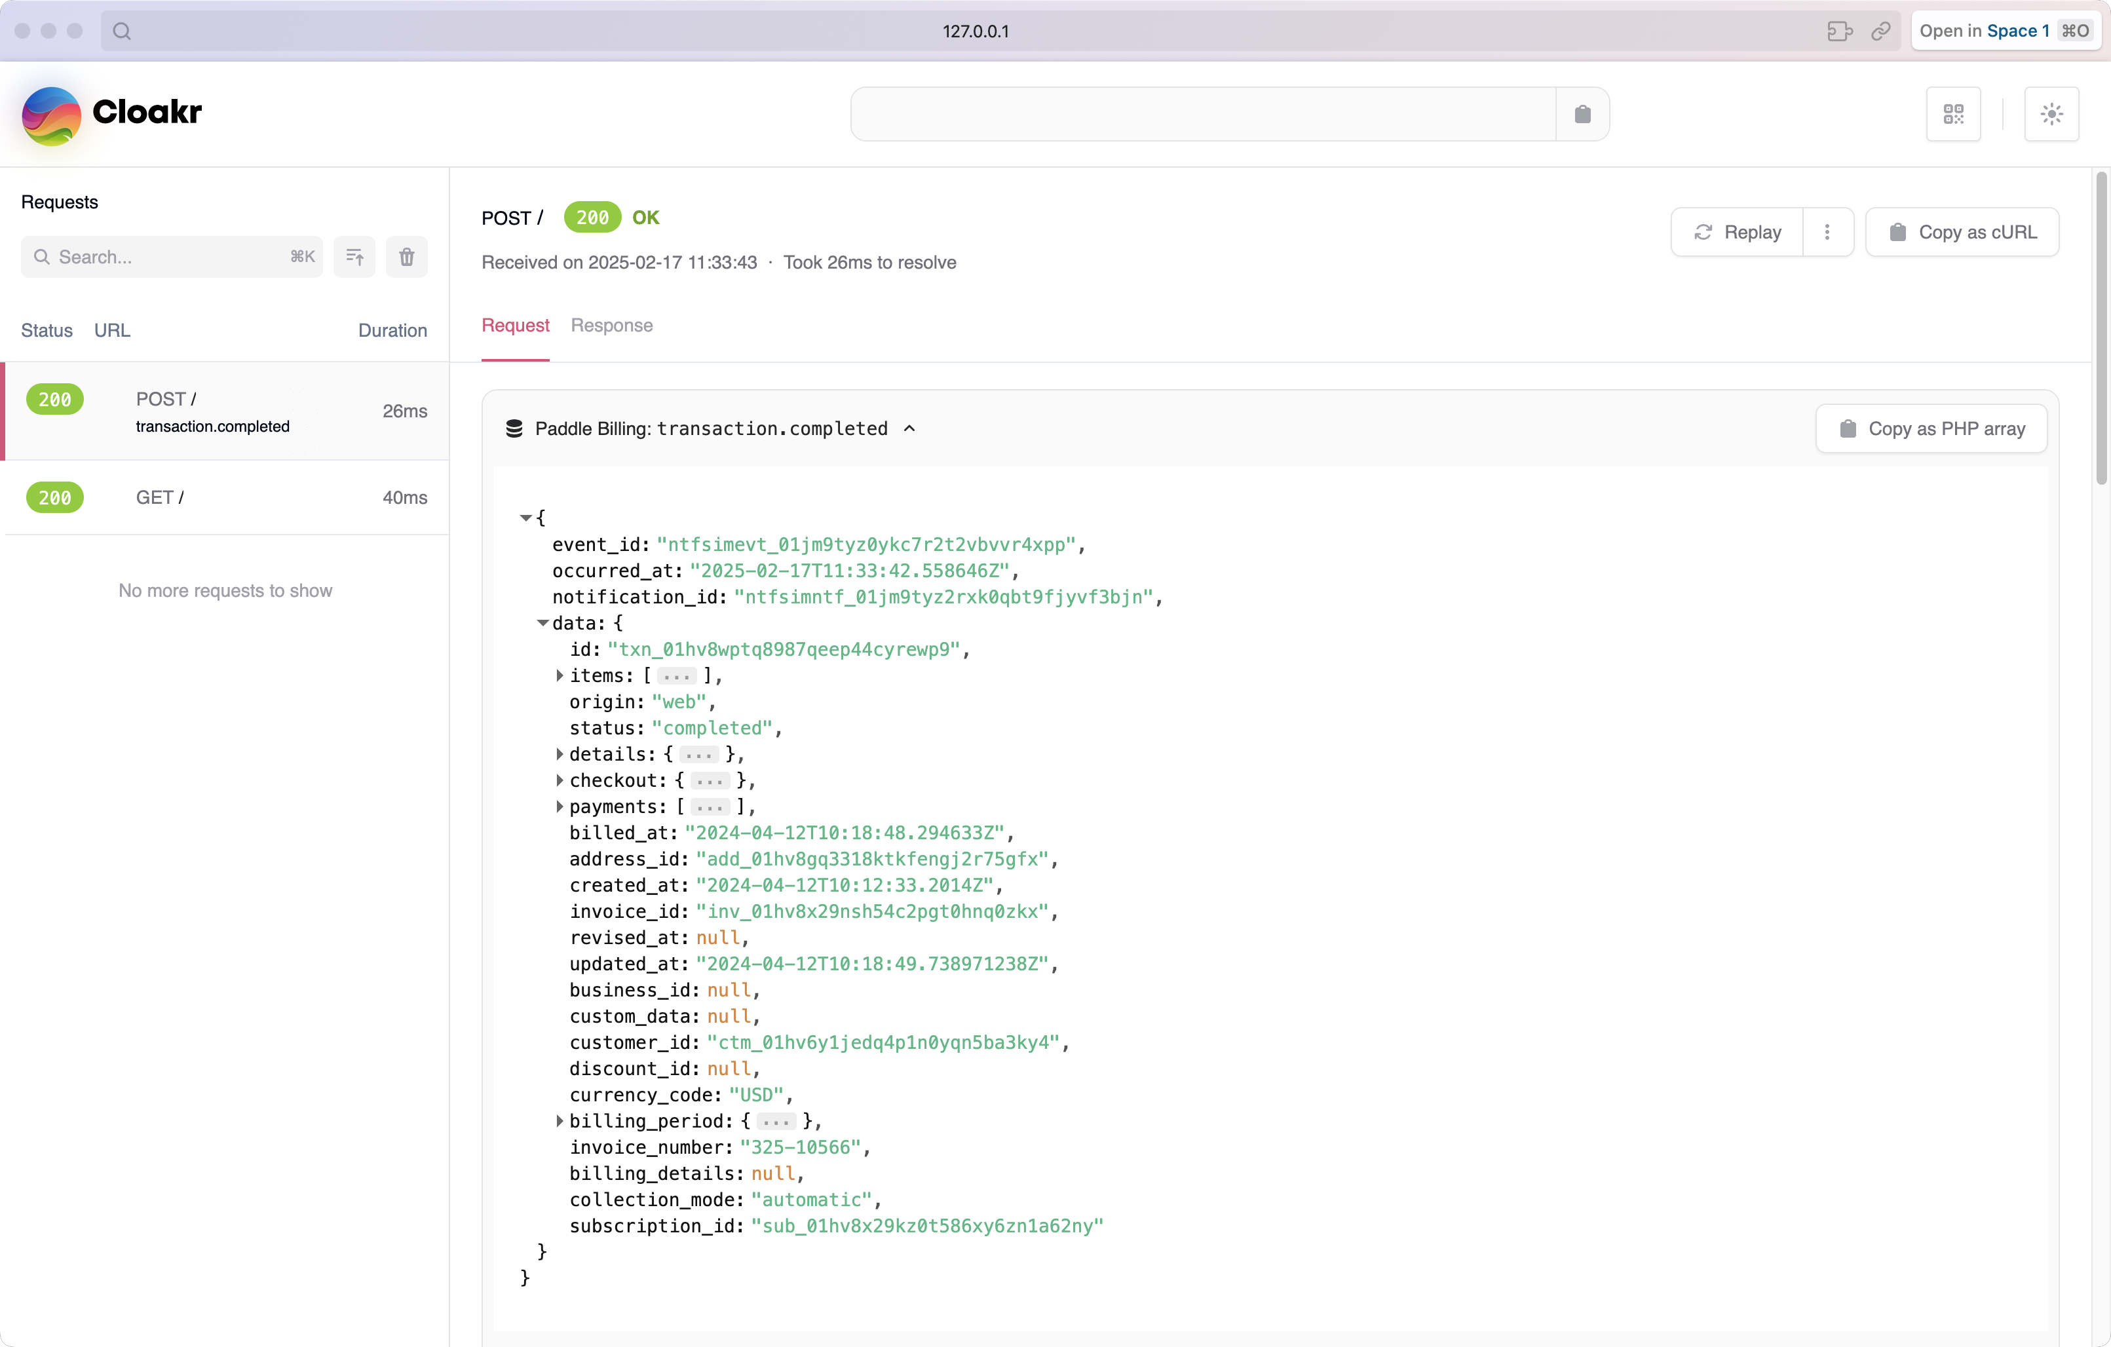Collapse the Paddle Billing transaction.completed section
The image size is (2111, 1347).
(x=909, y=428)
